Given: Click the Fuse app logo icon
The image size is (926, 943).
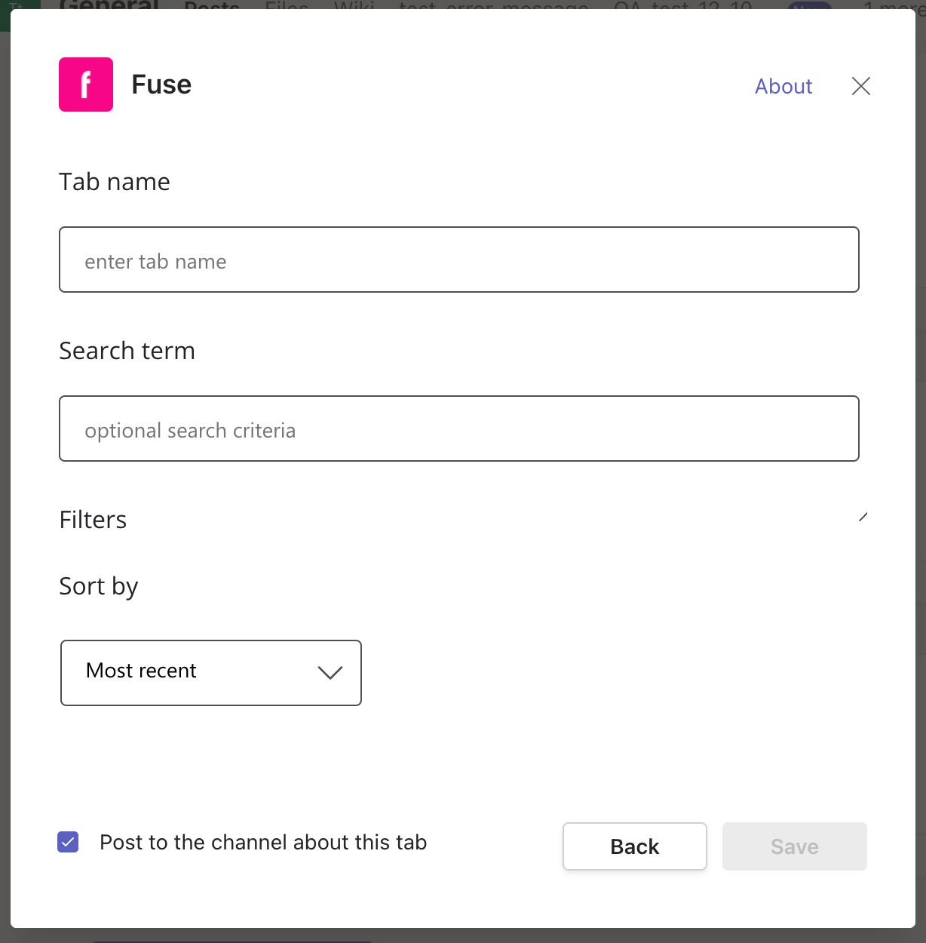Looking at the screenshot, I should [85, 84].
